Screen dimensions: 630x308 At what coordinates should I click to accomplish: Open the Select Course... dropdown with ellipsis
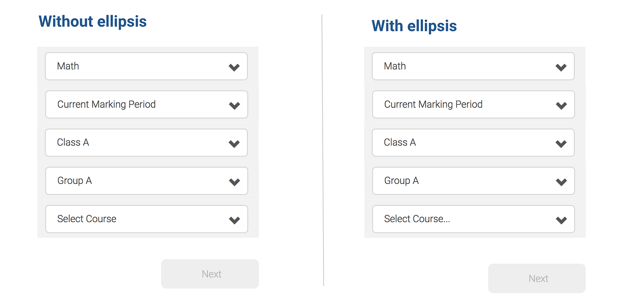click(472, 219)
